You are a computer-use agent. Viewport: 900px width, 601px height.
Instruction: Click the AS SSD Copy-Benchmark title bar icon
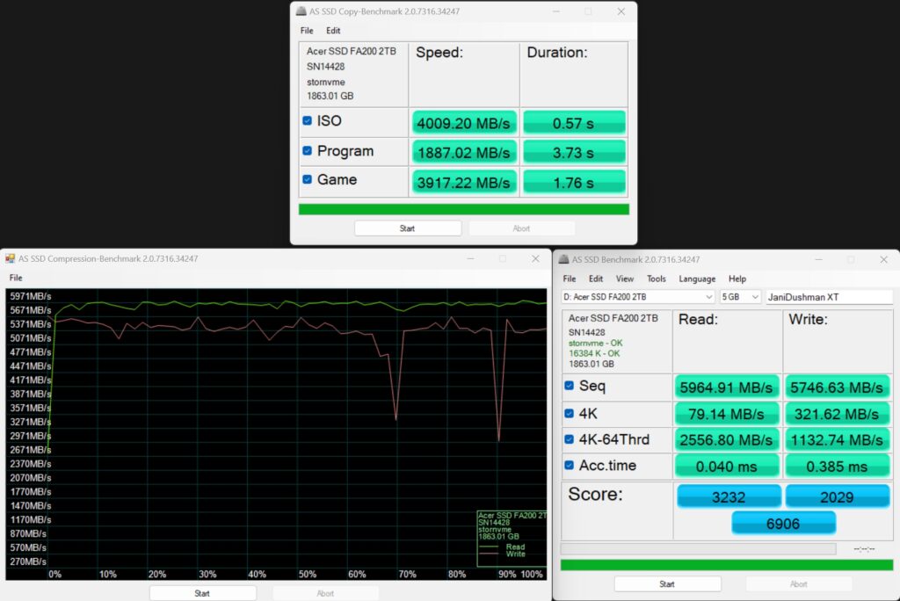tap(301, 11)
